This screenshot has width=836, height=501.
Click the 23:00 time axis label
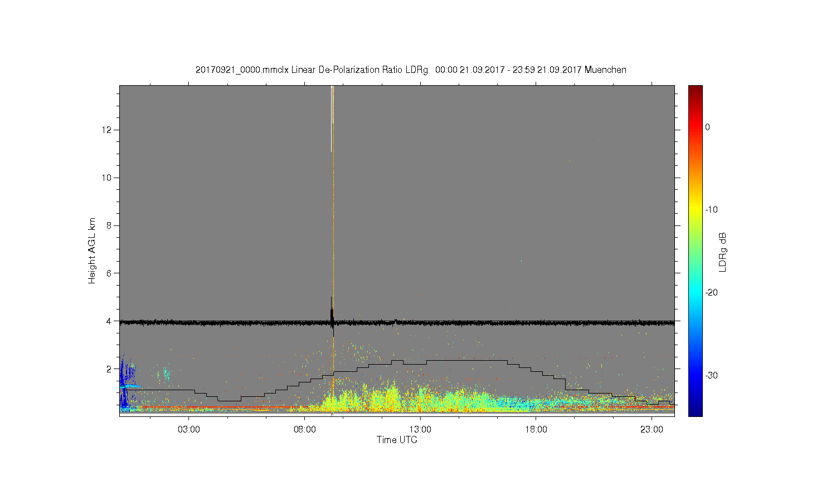[652, 430]
